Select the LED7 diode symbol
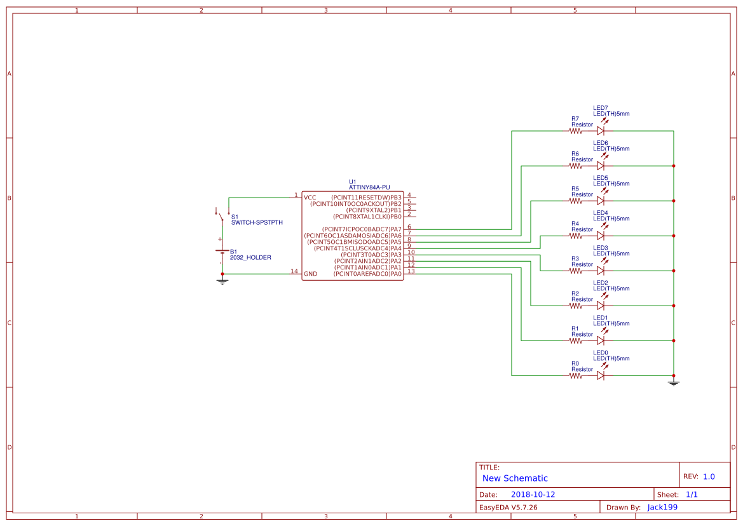The image size is (743, 526). point(601,131)
